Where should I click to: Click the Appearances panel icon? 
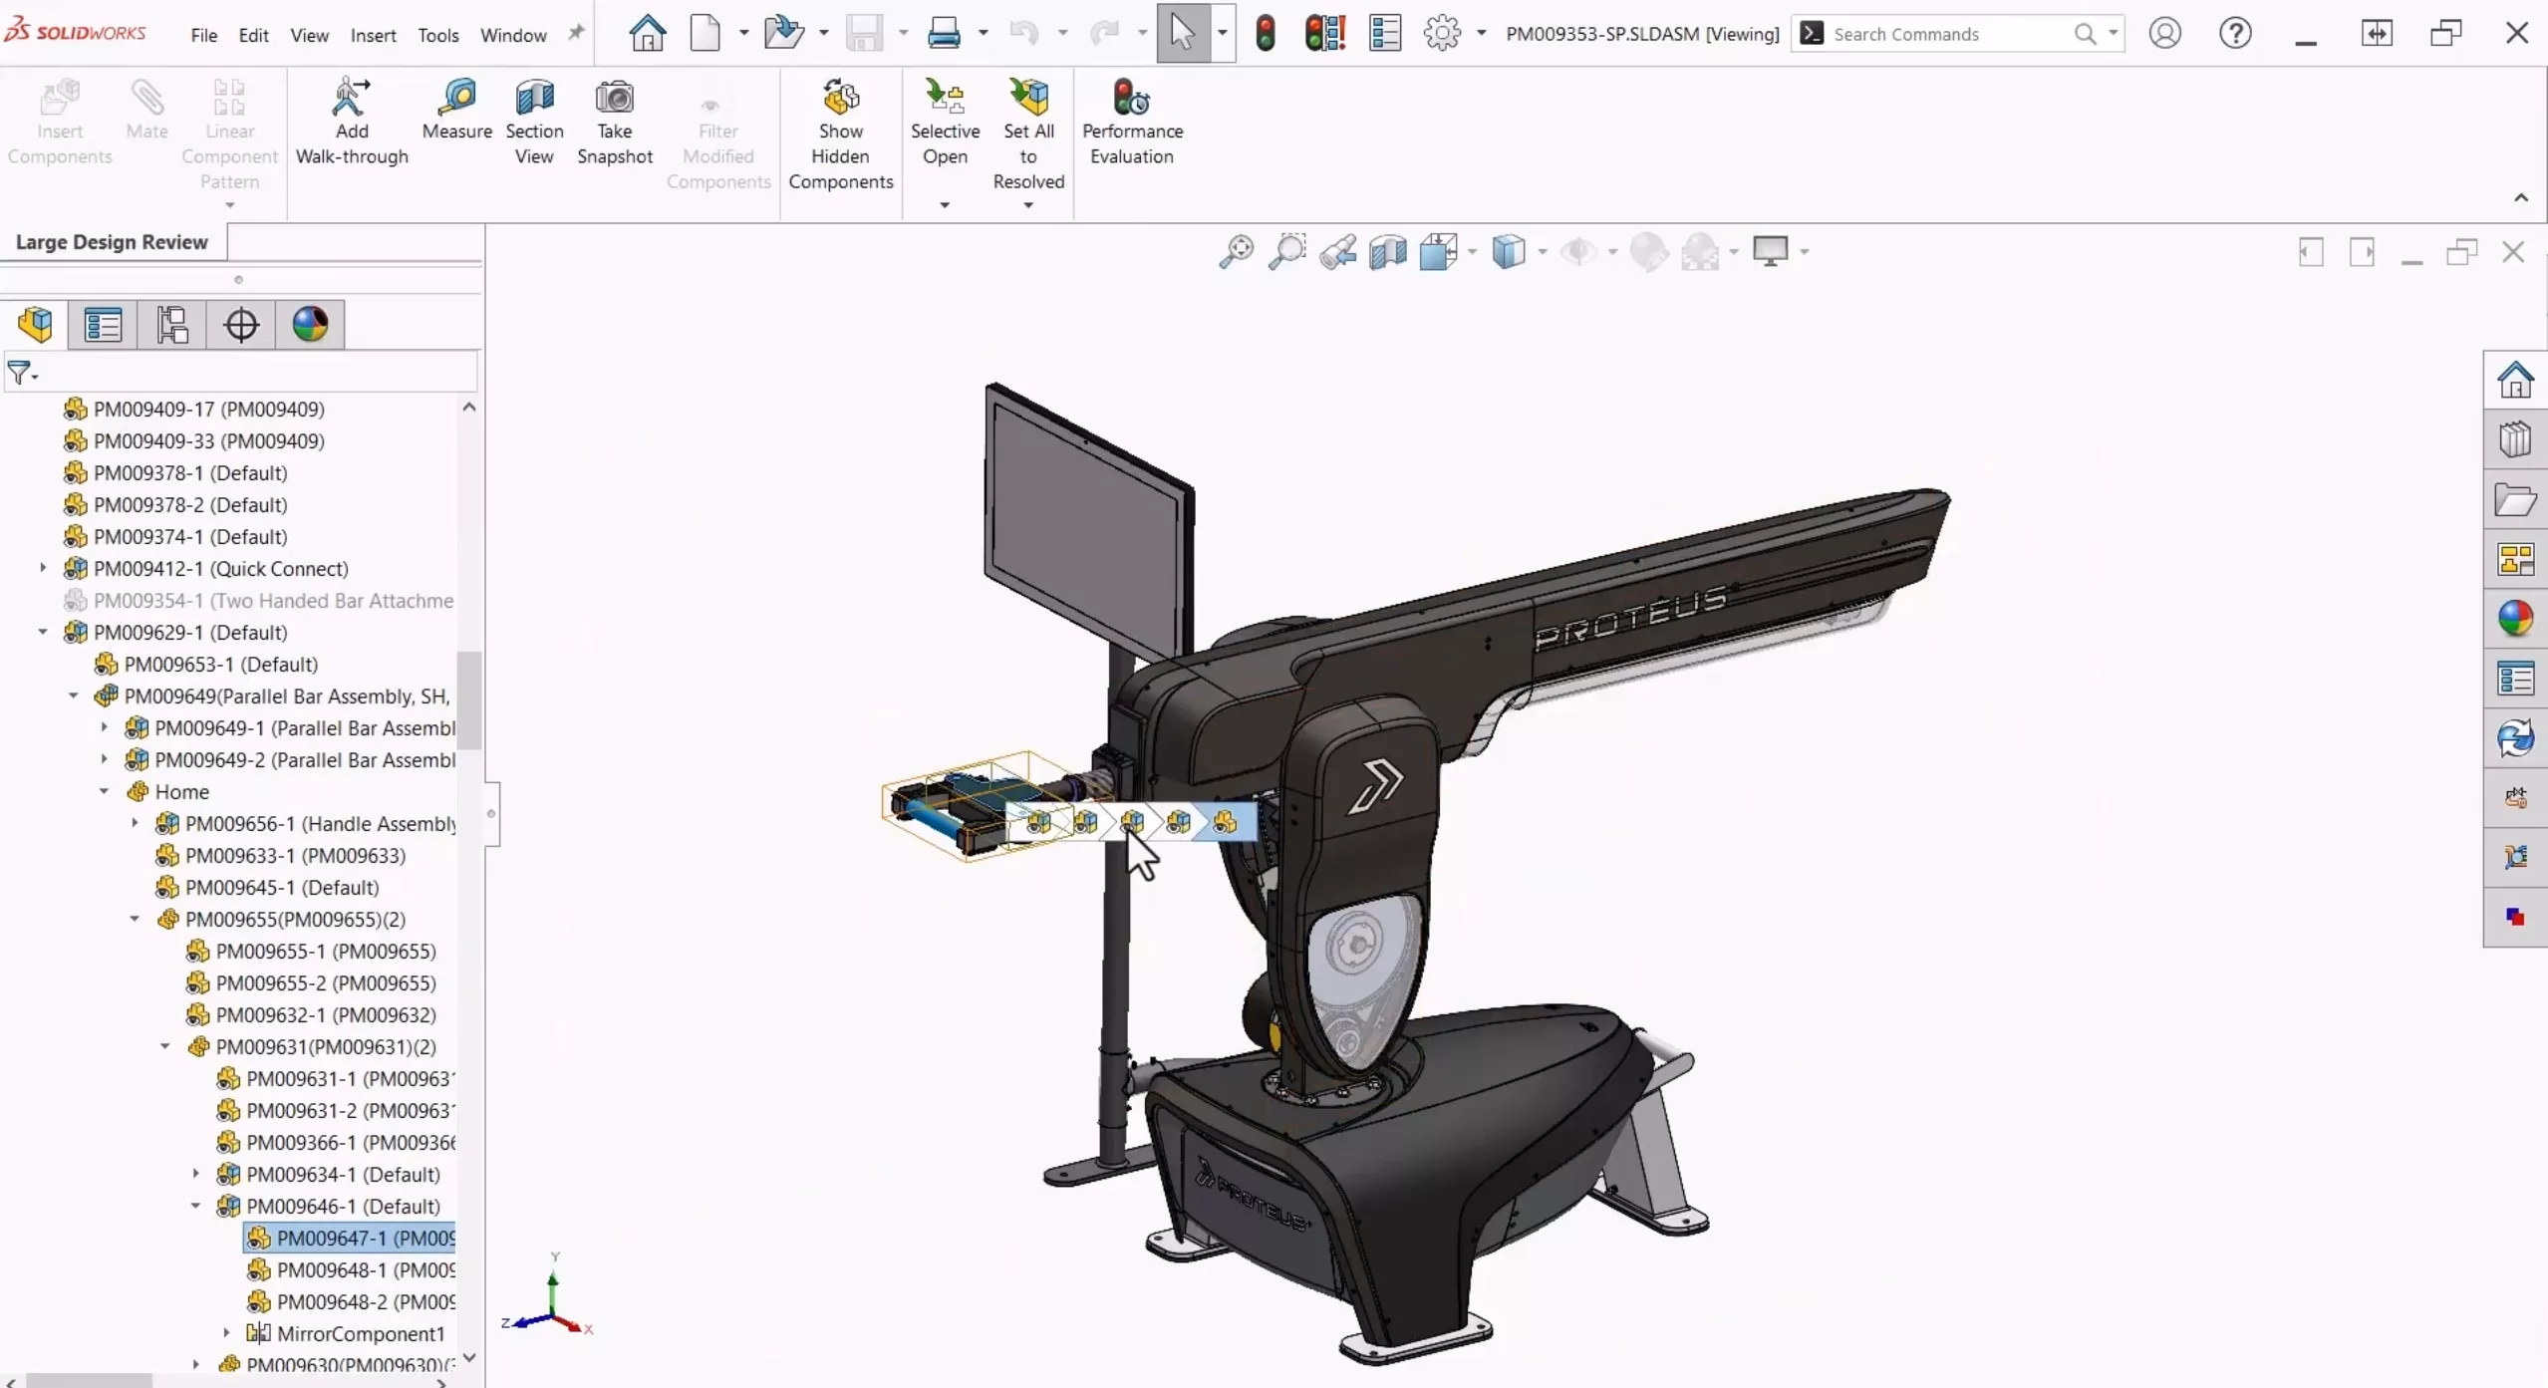[2515, 619]
